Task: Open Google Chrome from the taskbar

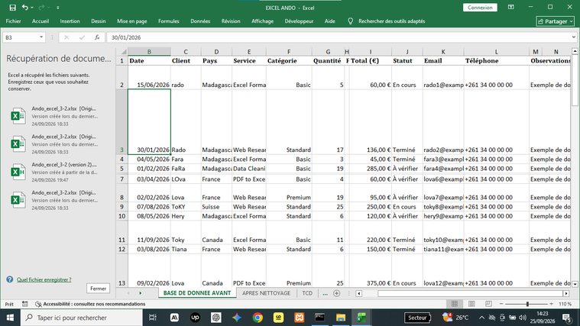Action: pyautogui.click(x=258, y=318)
